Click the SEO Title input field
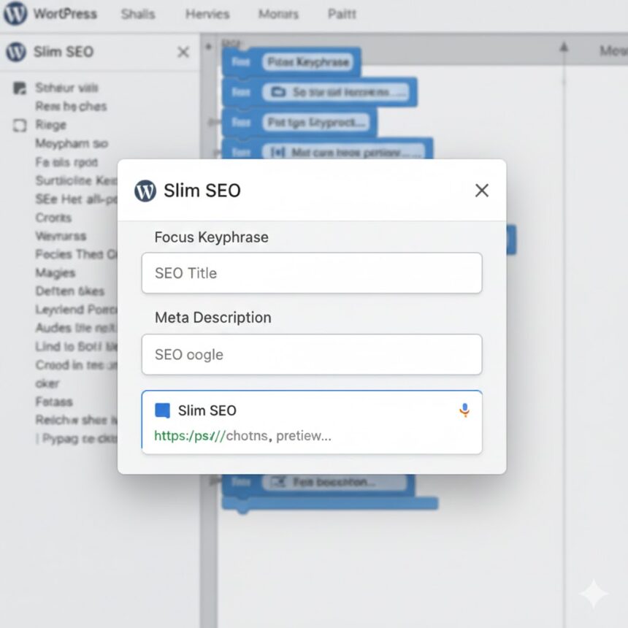Screen dimensions: 628x628 tap(311, 273)
